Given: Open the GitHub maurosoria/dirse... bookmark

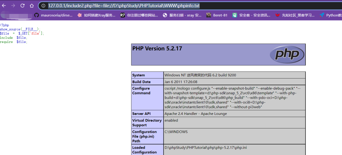Looking at the screenshot, I should 54,15.
